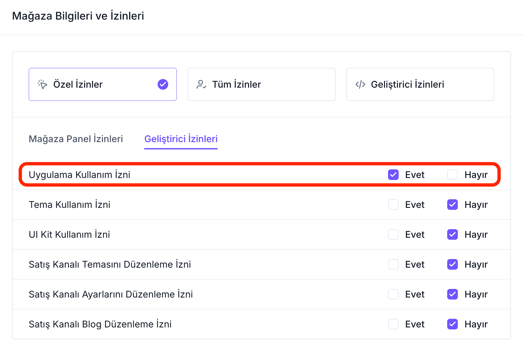Viewport: 524px width, 352px height.
Task: Check Evet for Satış Kanalı Temasını Düzenleme İzni
Action: (393, 264)
